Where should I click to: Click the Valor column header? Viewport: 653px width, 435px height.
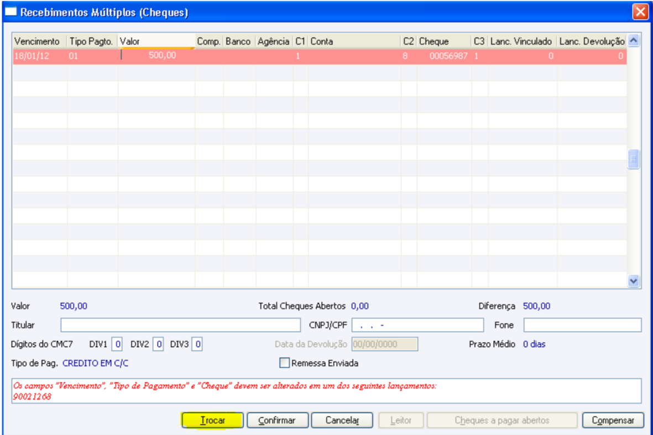(x=156, y=41)
